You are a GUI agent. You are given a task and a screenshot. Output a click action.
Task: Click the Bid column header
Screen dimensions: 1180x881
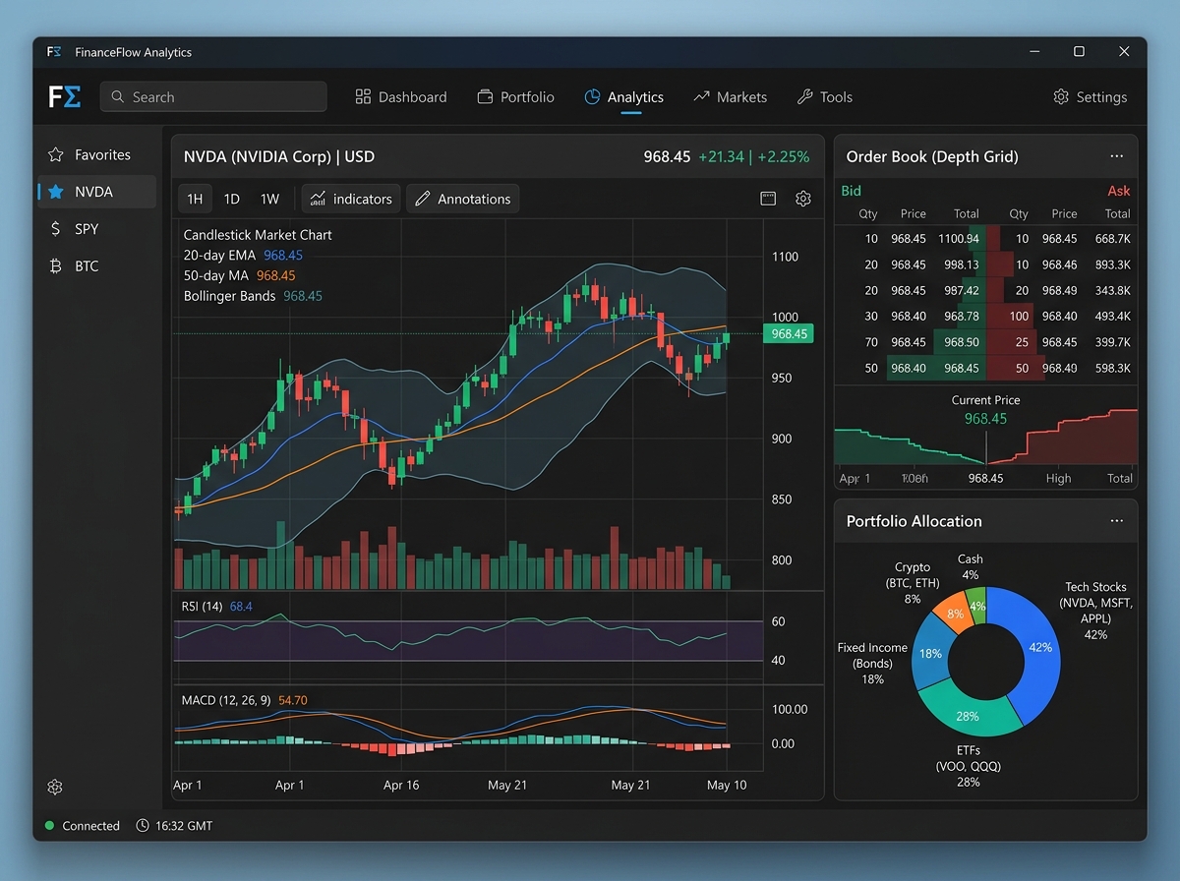click(x=852, y=191)
